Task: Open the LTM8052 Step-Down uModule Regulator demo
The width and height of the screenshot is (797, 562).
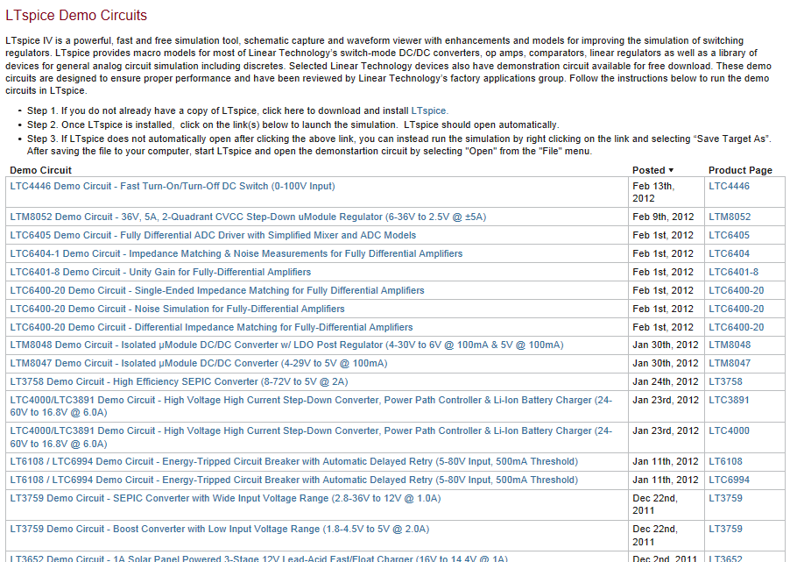Action: click(247, 217)
